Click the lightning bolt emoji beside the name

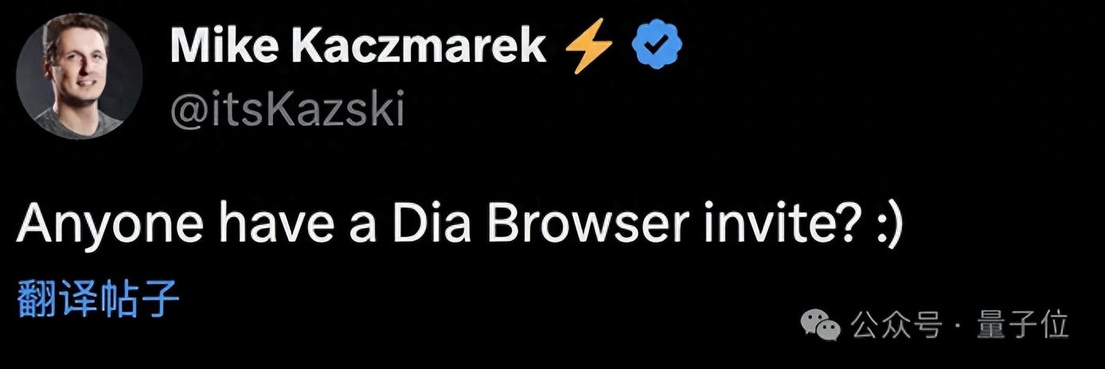tap(588, 48)
